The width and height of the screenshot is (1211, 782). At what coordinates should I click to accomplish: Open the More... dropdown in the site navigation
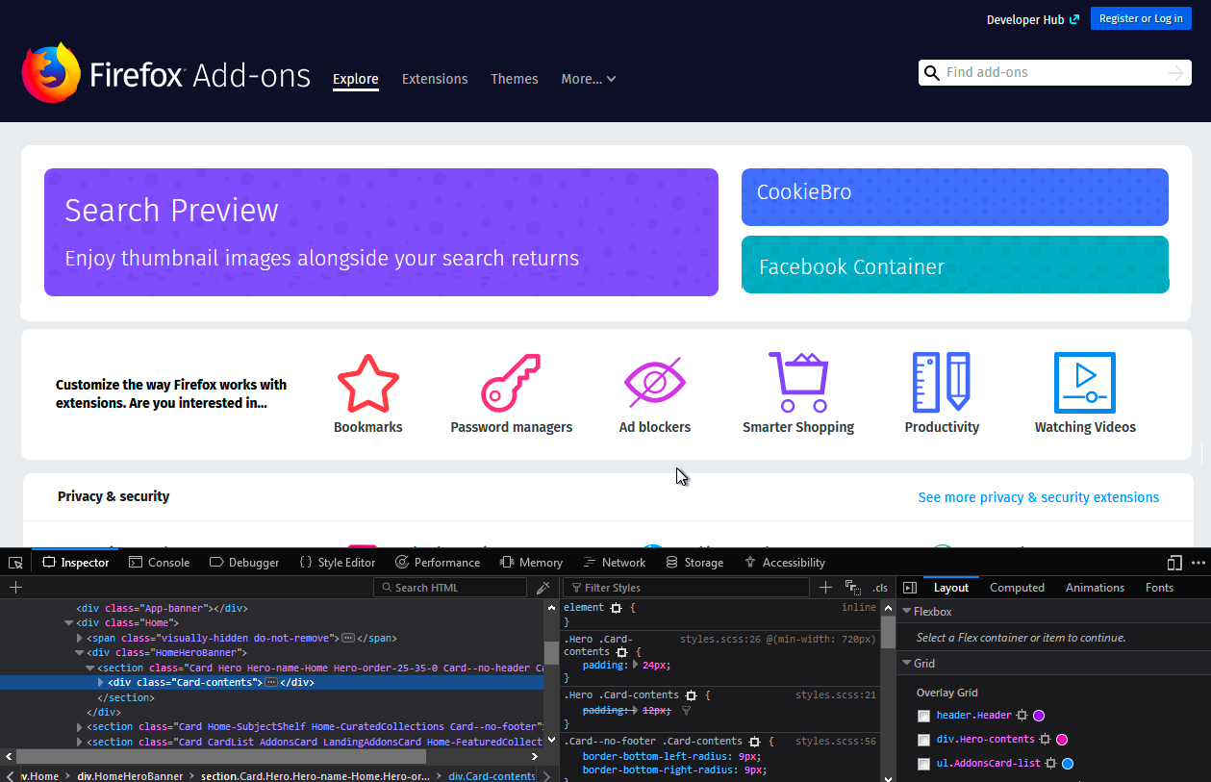point(588,79)
